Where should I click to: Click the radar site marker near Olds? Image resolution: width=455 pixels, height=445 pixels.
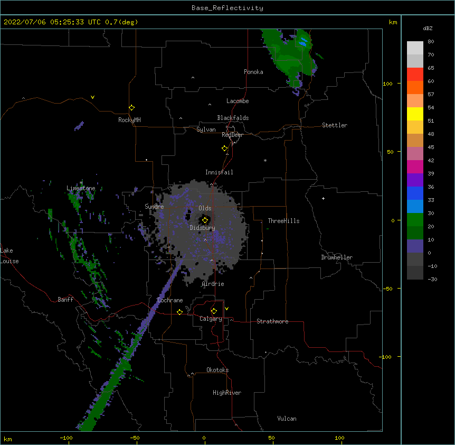205,220
